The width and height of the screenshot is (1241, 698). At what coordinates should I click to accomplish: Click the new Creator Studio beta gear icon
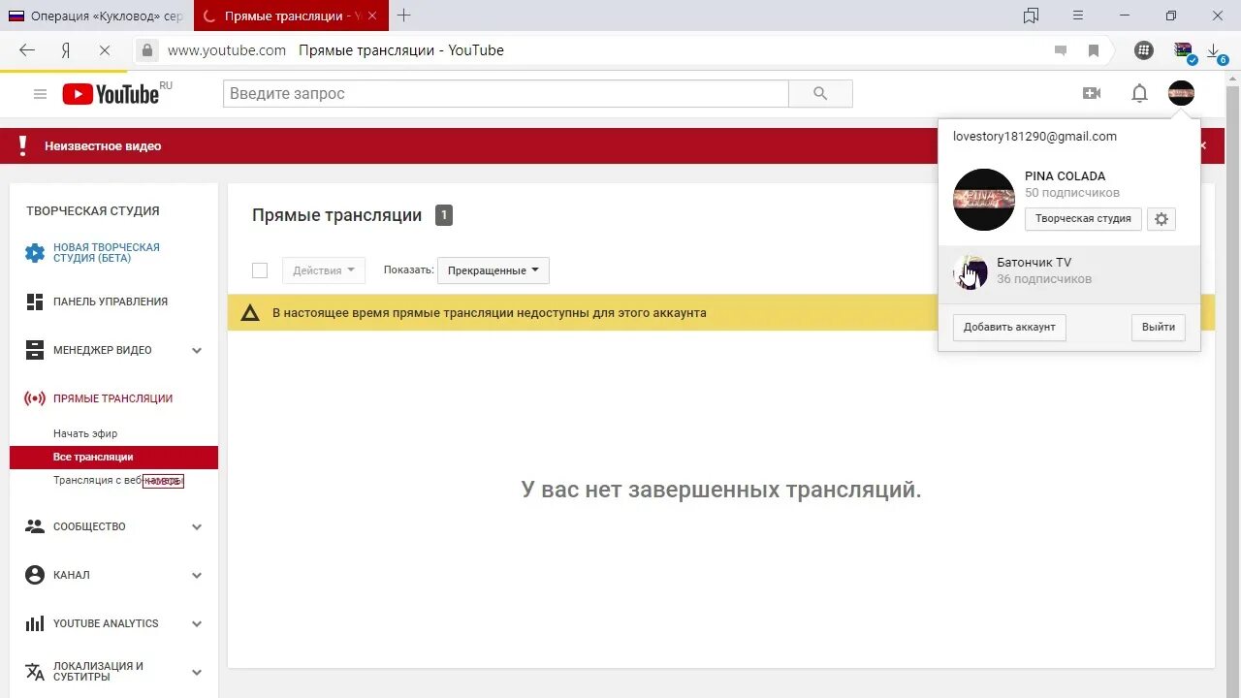[35, 253]
